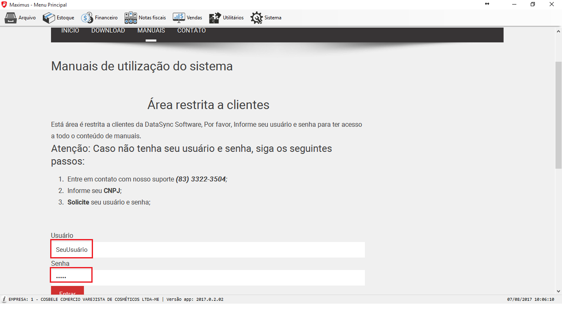The height and width of the screenshot is (316, 562).
Task: Click the Área restrita a clientes heading
Action: (208, 105)
